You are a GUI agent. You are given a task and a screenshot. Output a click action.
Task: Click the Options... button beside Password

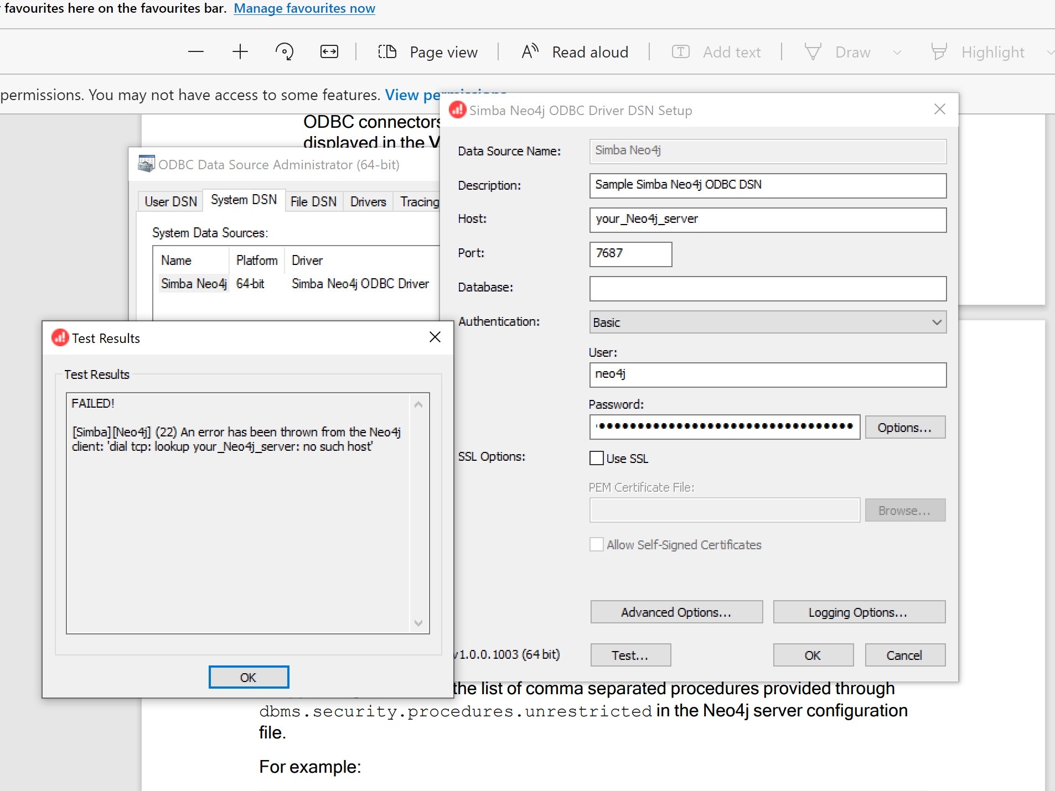[x=905, y=427]
